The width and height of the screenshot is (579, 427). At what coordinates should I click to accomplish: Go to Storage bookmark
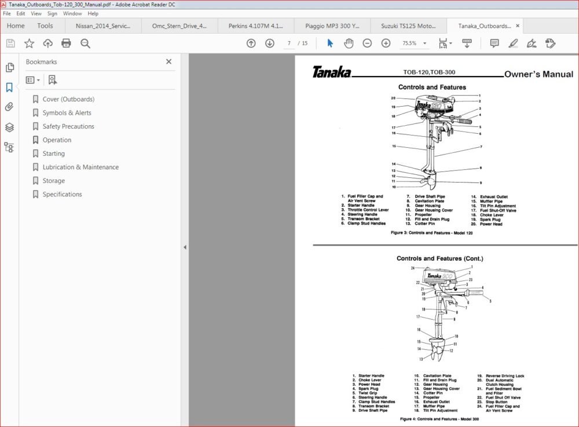point(53,181)
